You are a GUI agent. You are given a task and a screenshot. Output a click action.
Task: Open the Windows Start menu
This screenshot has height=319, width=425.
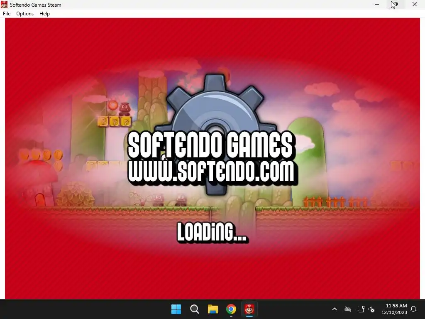point(176,309)
